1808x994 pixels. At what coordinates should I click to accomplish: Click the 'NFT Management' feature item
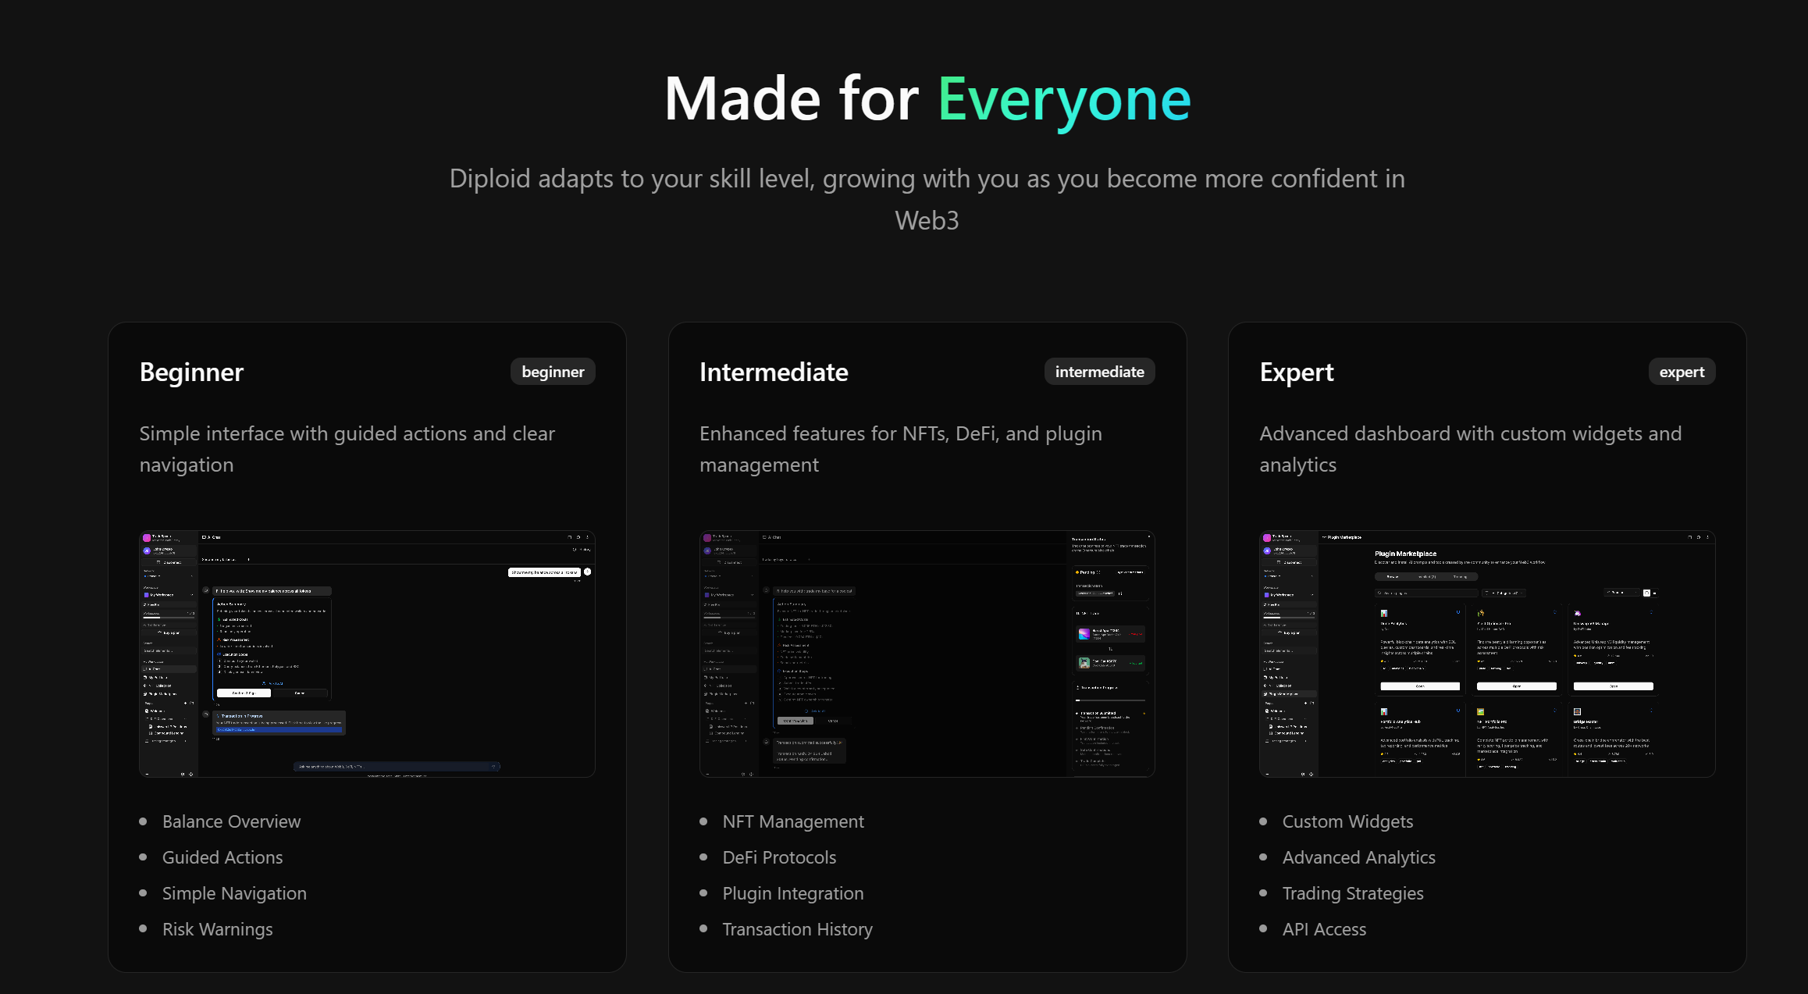coord(792,821)
